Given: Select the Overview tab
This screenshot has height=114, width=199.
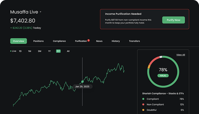Looking at the screenshot, I should (x=19, y=41).
